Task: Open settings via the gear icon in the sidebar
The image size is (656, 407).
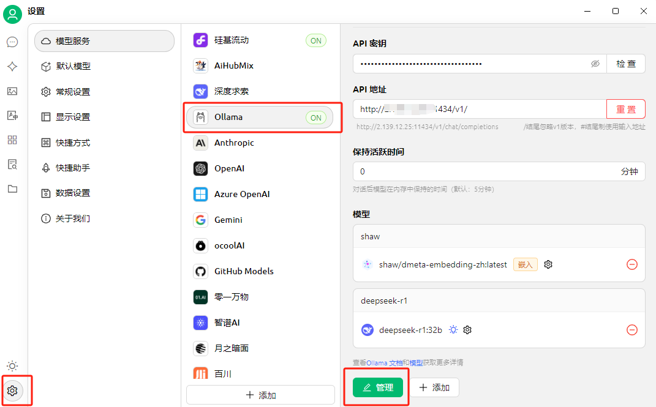Action: pos(12,390)
